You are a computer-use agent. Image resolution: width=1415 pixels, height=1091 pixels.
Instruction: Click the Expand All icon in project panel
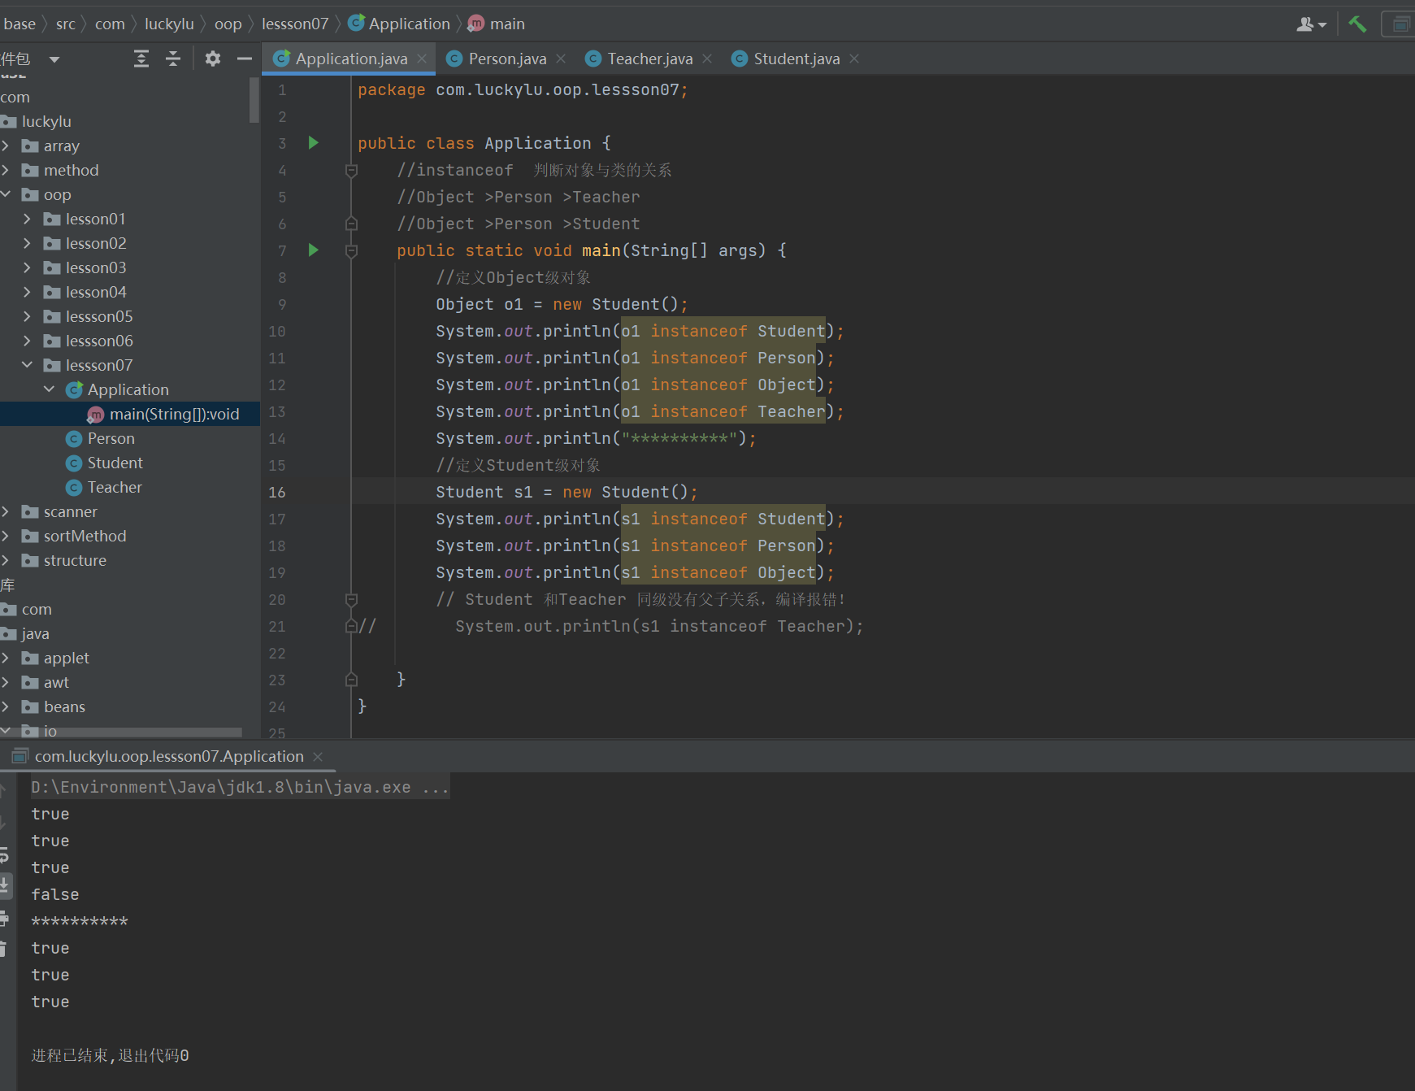pos(141,59)
